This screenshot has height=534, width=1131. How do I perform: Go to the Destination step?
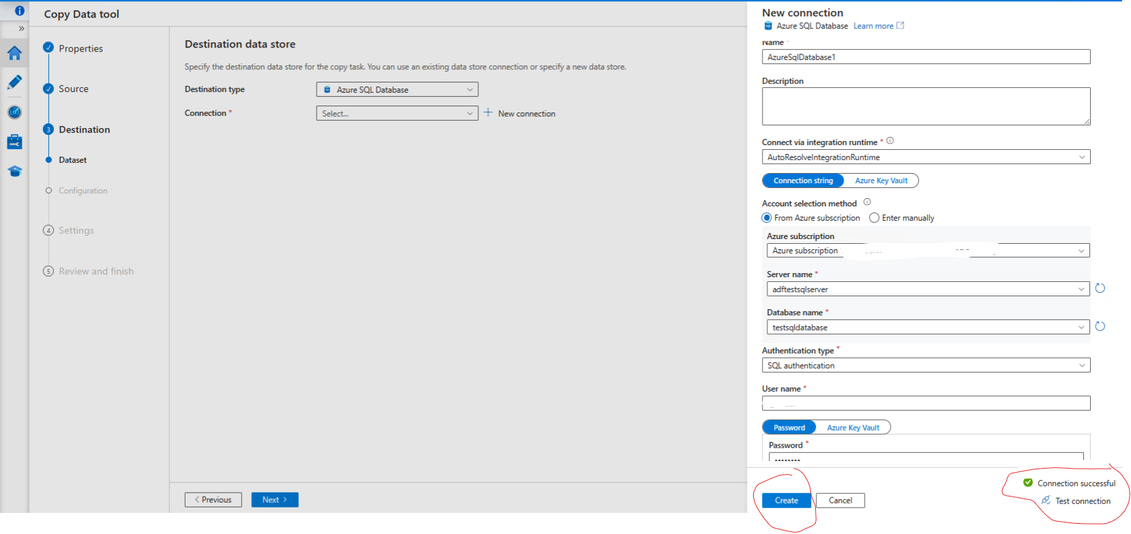[84, 129]
